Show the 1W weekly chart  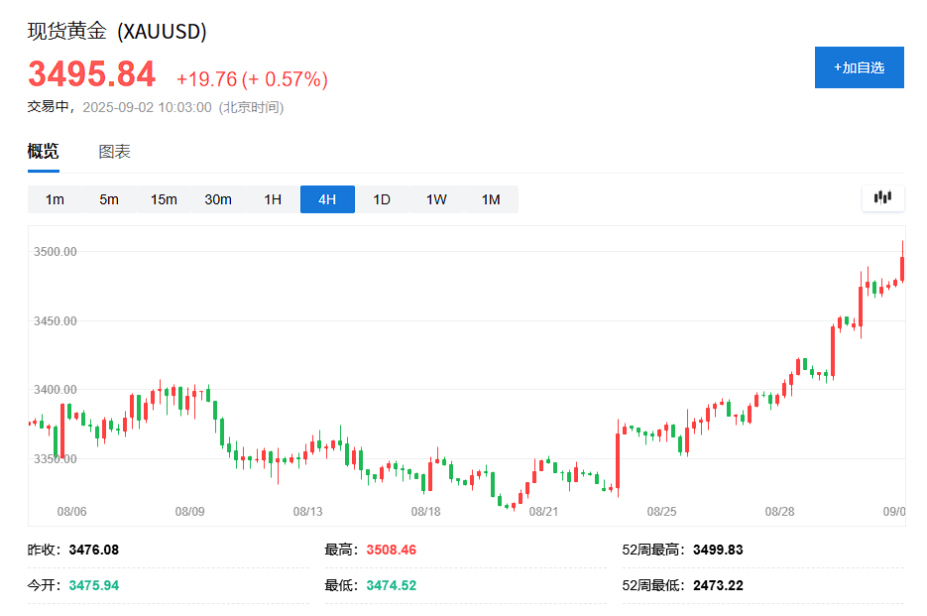436,199
